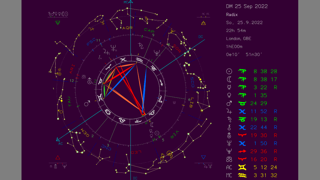
Task: Select the MC label at chart top
Action: point(126,2)
